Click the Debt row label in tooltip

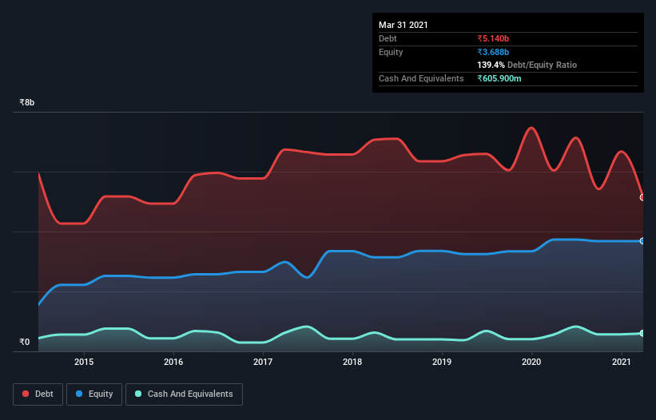pos(388,39)
